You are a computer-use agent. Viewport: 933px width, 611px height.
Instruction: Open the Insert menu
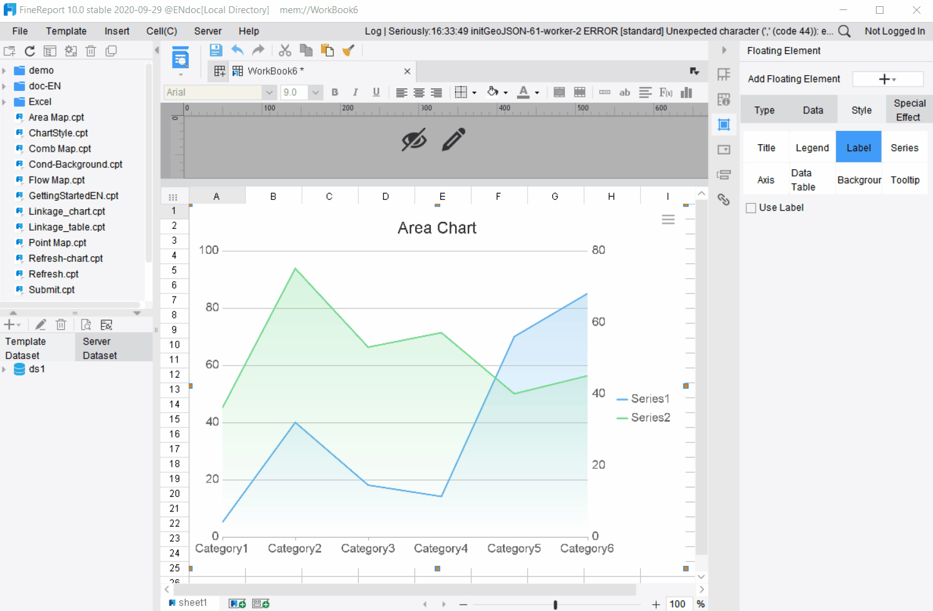pos(117,31)
